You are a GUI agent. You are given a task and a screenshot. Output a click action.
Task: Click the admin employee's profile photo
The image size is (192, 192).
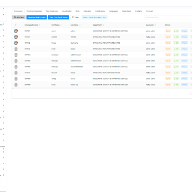(16, 31)
